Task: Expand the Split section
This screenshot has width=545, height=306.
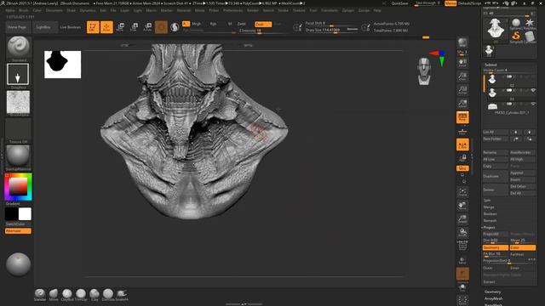Action: (487, 201)
